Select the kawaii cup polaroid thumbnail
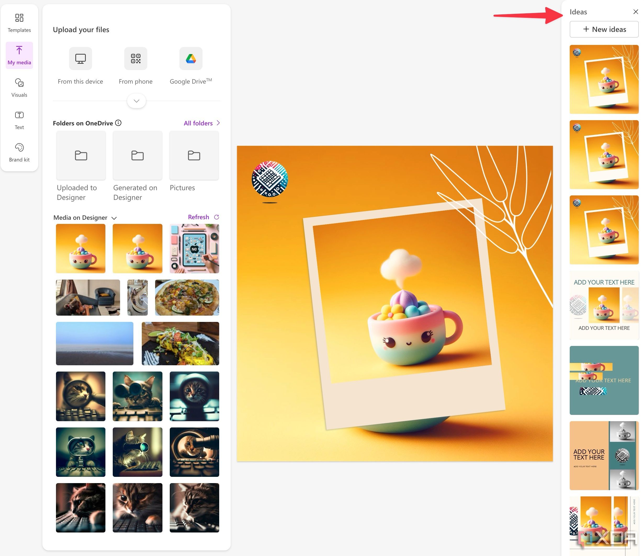 (605, 79)
